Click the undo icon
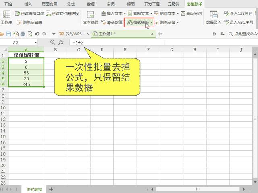This screenshot has height=193, width=258. click(37, 34)
